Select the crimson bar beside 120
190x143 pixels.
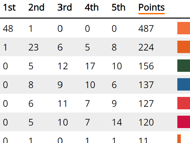tap(184, 122)
